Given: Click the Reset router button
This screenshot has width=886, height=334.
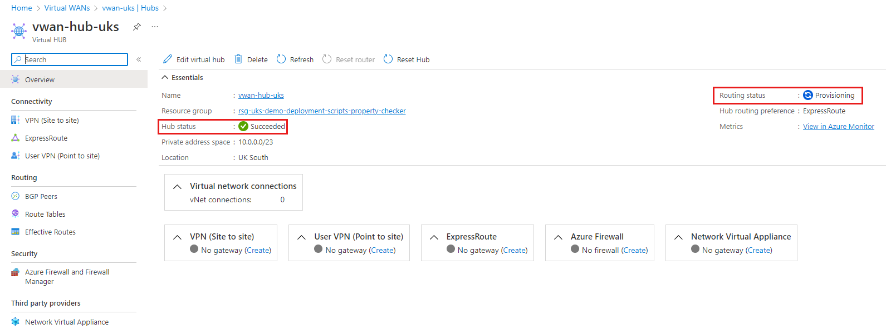Looking at the screenshot, I should pos(349,59).
